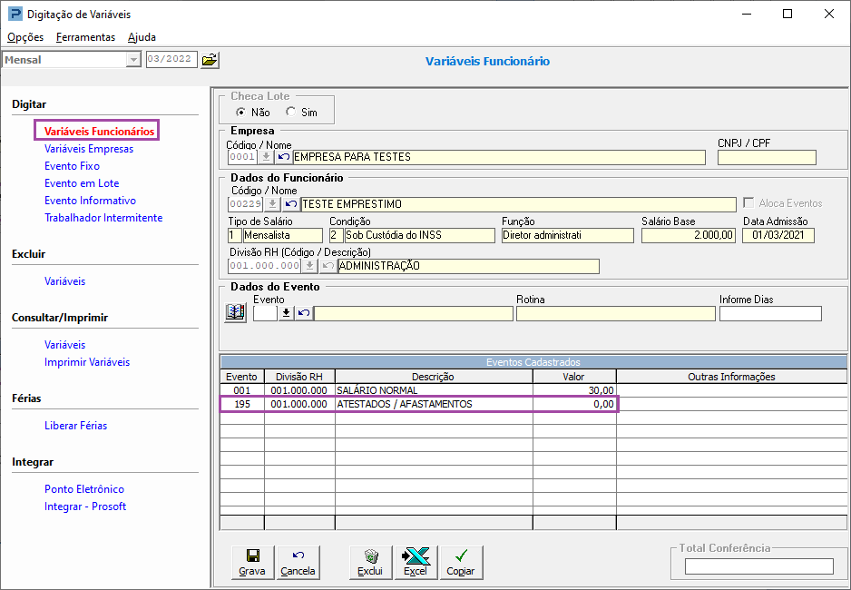Click the undo arrow next to employee code 00229
This screenshot has height=590, width=851.
coord(290,204)
